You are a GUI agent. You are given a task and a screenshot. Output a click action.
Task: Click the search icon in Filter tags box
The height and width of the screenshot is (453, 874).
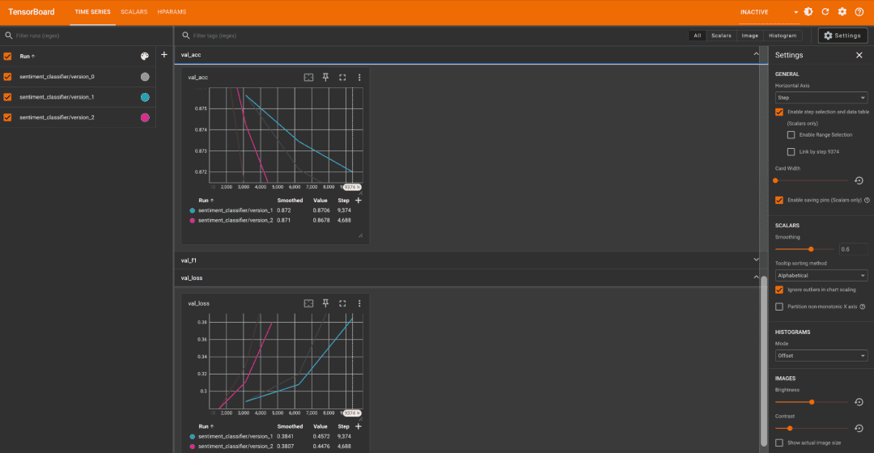pyautogui.click(x=185, y=36)
